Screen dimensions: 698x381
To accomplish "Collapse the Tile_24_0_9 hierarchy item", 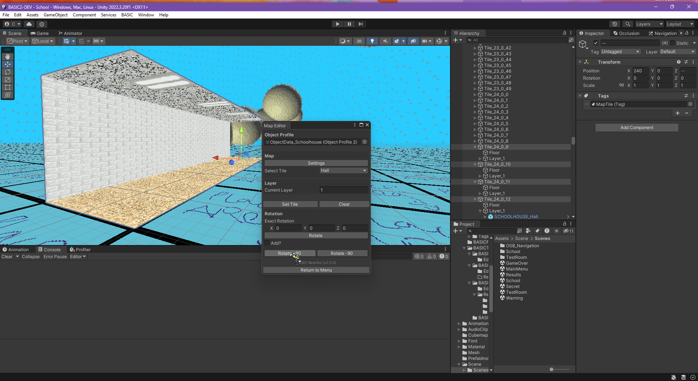I will point(475,147).
